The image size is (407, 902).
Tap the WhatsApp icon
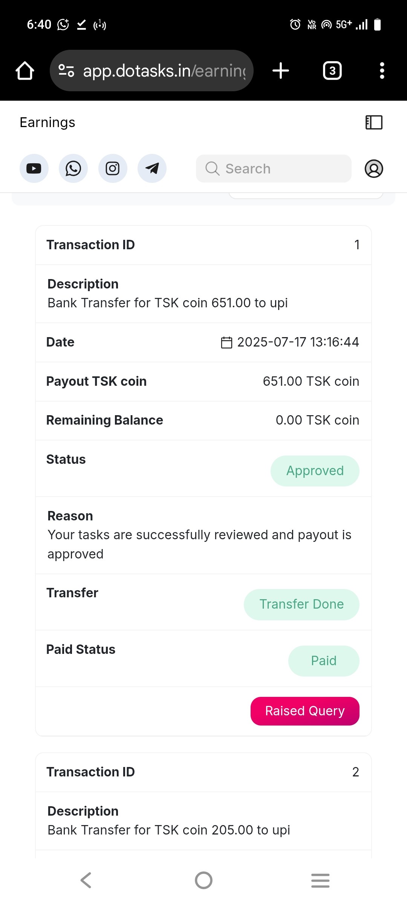pos(73,169)
